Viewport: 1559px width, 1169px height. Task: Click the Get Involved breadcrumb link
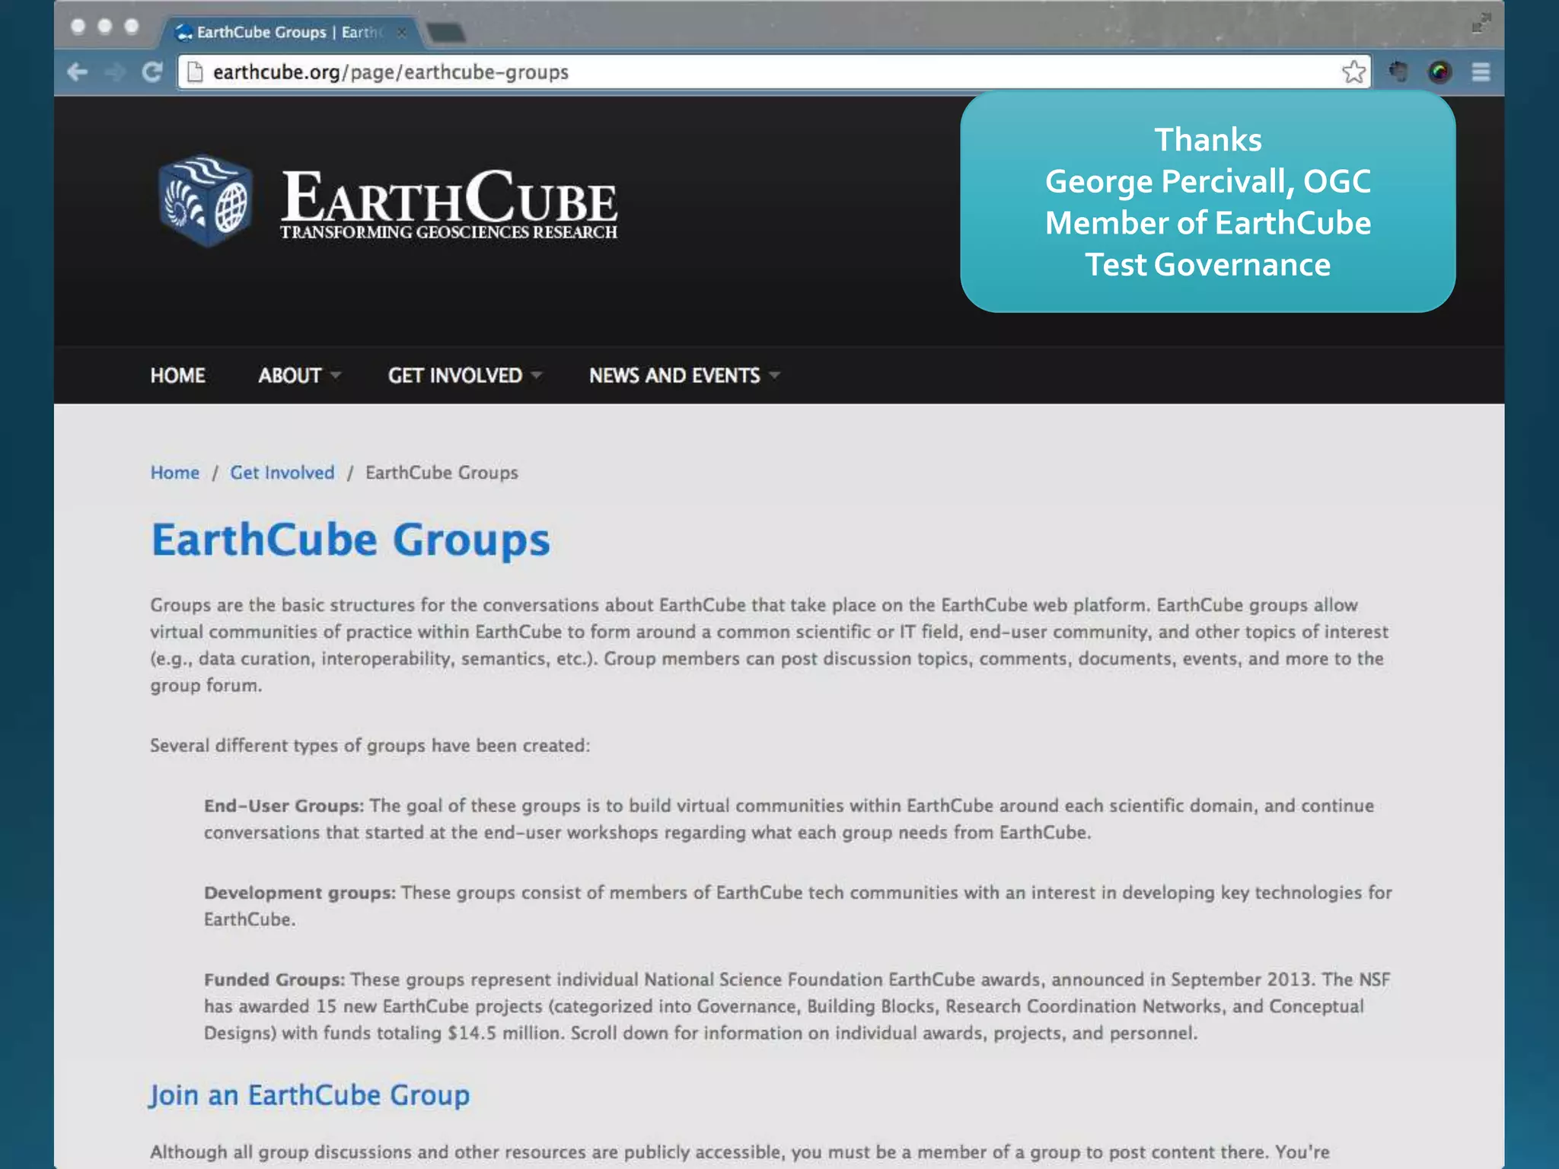(282, 473)
